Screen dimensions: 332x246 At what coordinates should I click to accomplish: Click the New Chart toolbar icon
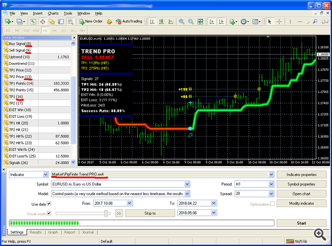(x=9, y=22)
